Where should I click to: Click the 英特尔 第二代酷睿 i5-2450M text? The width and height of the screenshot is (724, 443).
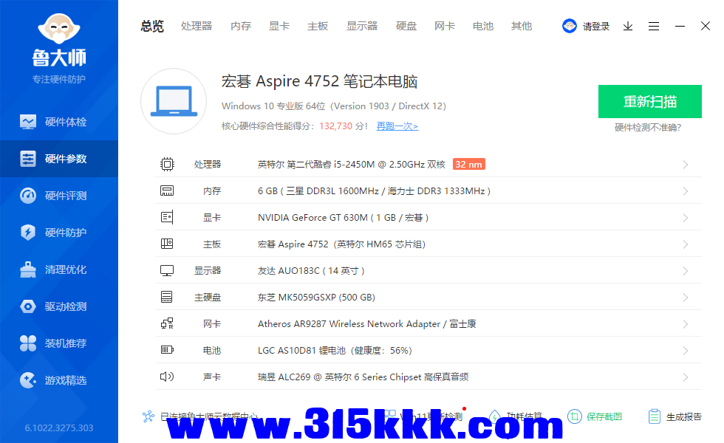click(352, 165)
